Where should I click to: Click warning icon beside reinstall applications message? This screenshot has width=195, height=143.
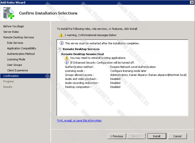click(x=67, y=58)
